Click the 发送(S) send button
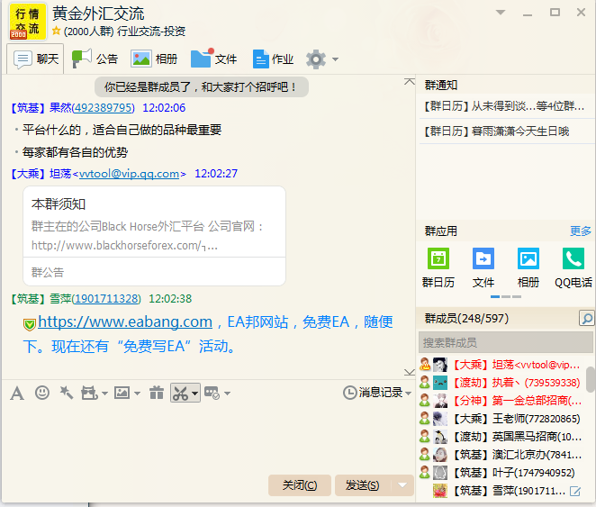Screen dimensions: 596x507 click(362, 485)
